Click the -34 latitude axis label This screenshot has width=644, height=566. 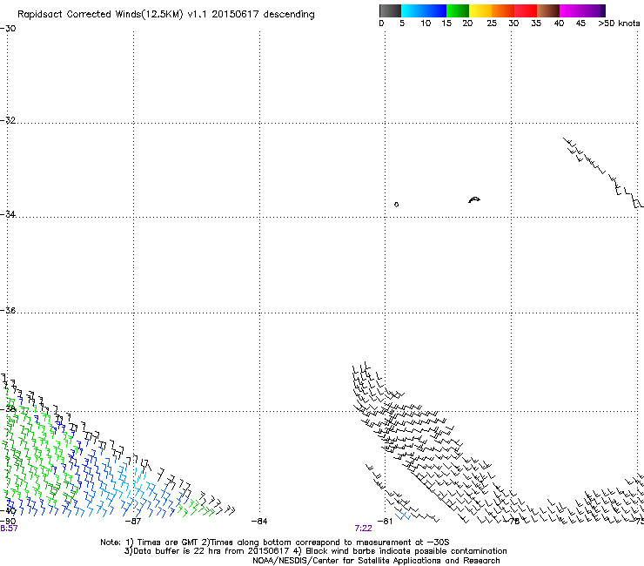(8, 214)
